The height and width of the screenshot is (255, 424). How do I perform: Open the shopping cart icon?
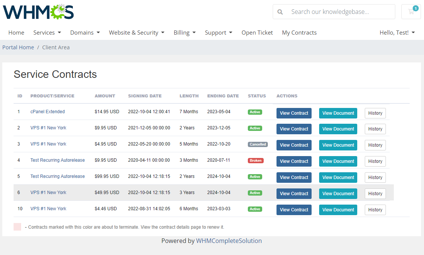[411, 12]
